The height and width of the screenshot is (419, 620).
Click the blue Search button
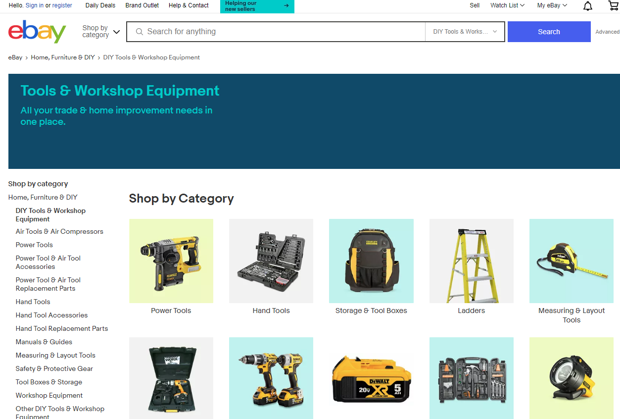[549, 32]
